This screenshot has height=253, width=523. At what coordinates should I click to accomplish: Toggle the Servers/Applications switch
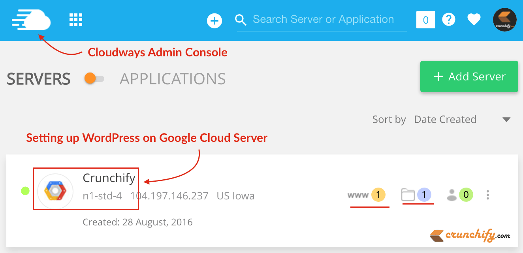pyautogui.click(x=94, y=79)
